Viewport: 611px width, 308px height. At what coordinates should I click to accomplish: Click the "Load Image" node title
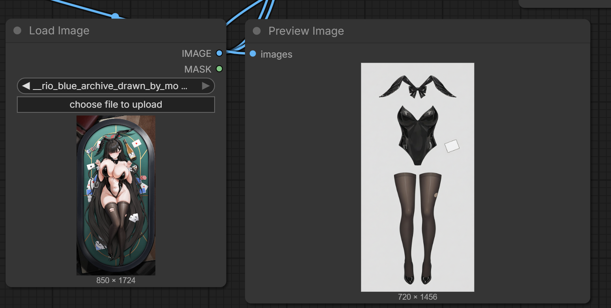point(59,31)
